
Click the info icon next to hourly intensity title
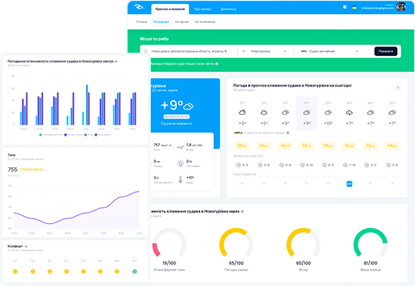pyautogui.click(x=117, y=61)
